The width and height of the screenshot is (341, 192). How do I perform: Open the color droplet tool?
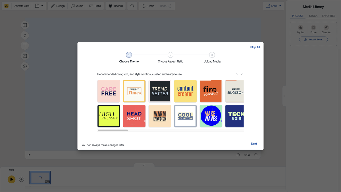point(25,35)
